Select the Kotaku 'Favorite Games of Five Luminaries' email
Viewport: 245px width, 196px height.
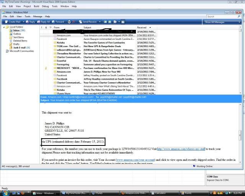[98, 42]
